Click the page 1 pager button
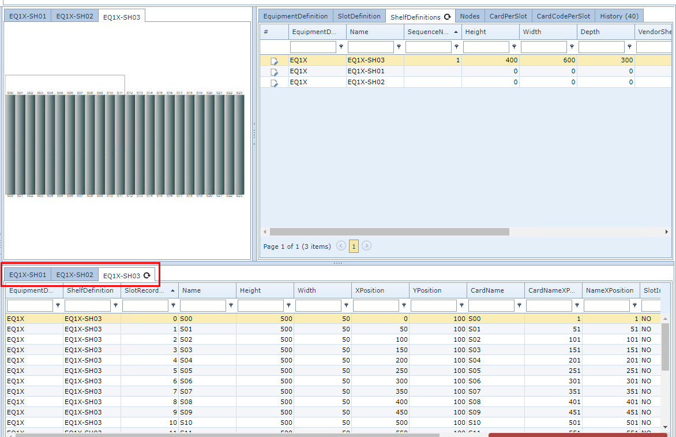The height and width of the screenshot is (437, 676). point(354,246)
